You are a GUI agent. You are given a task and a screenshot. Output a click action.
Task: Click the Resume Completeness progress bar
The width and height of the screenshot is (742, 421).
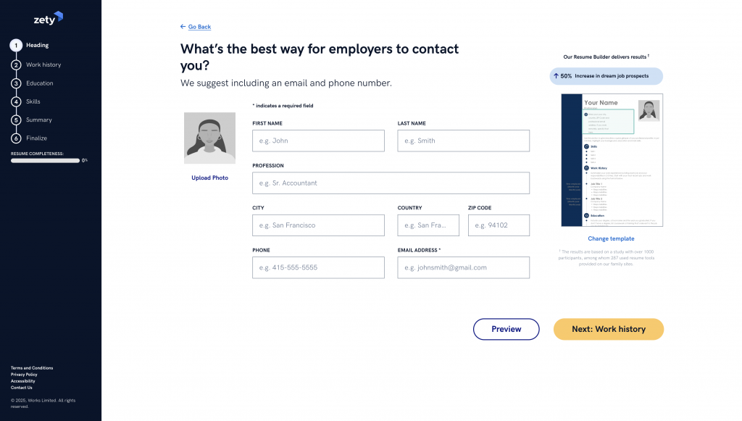coord(45,160)
